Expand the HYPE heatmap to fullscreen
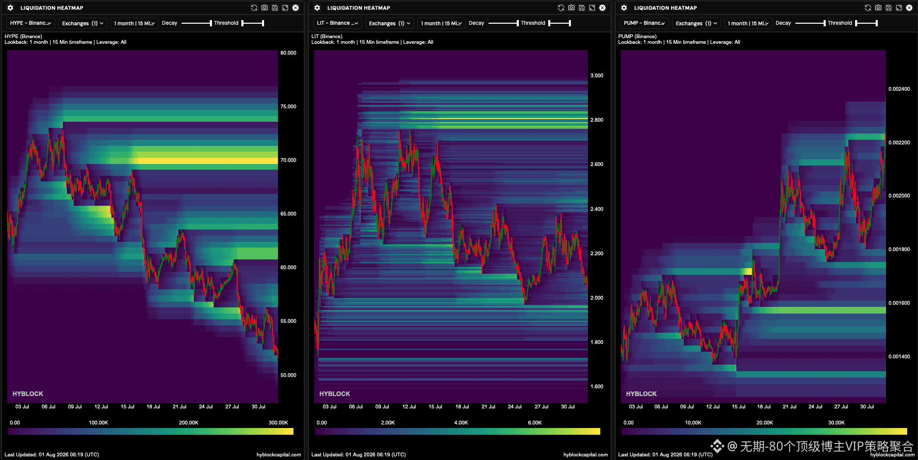This screenshot has height=460, width=918. [285, 8]
